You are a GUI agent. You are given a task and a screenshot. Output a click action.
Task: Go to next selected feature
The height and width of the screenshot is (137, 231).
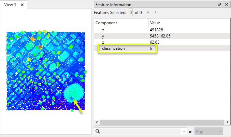point(156,13)
